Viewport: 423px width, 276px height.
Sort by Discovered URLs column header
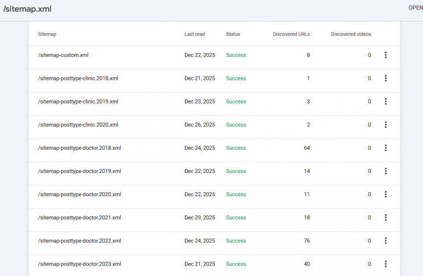click(291, 34)
